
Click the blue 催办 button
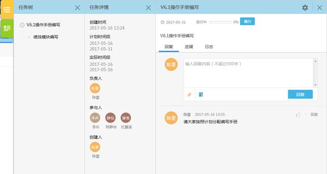pyautogui.click(x=248, y=21)
